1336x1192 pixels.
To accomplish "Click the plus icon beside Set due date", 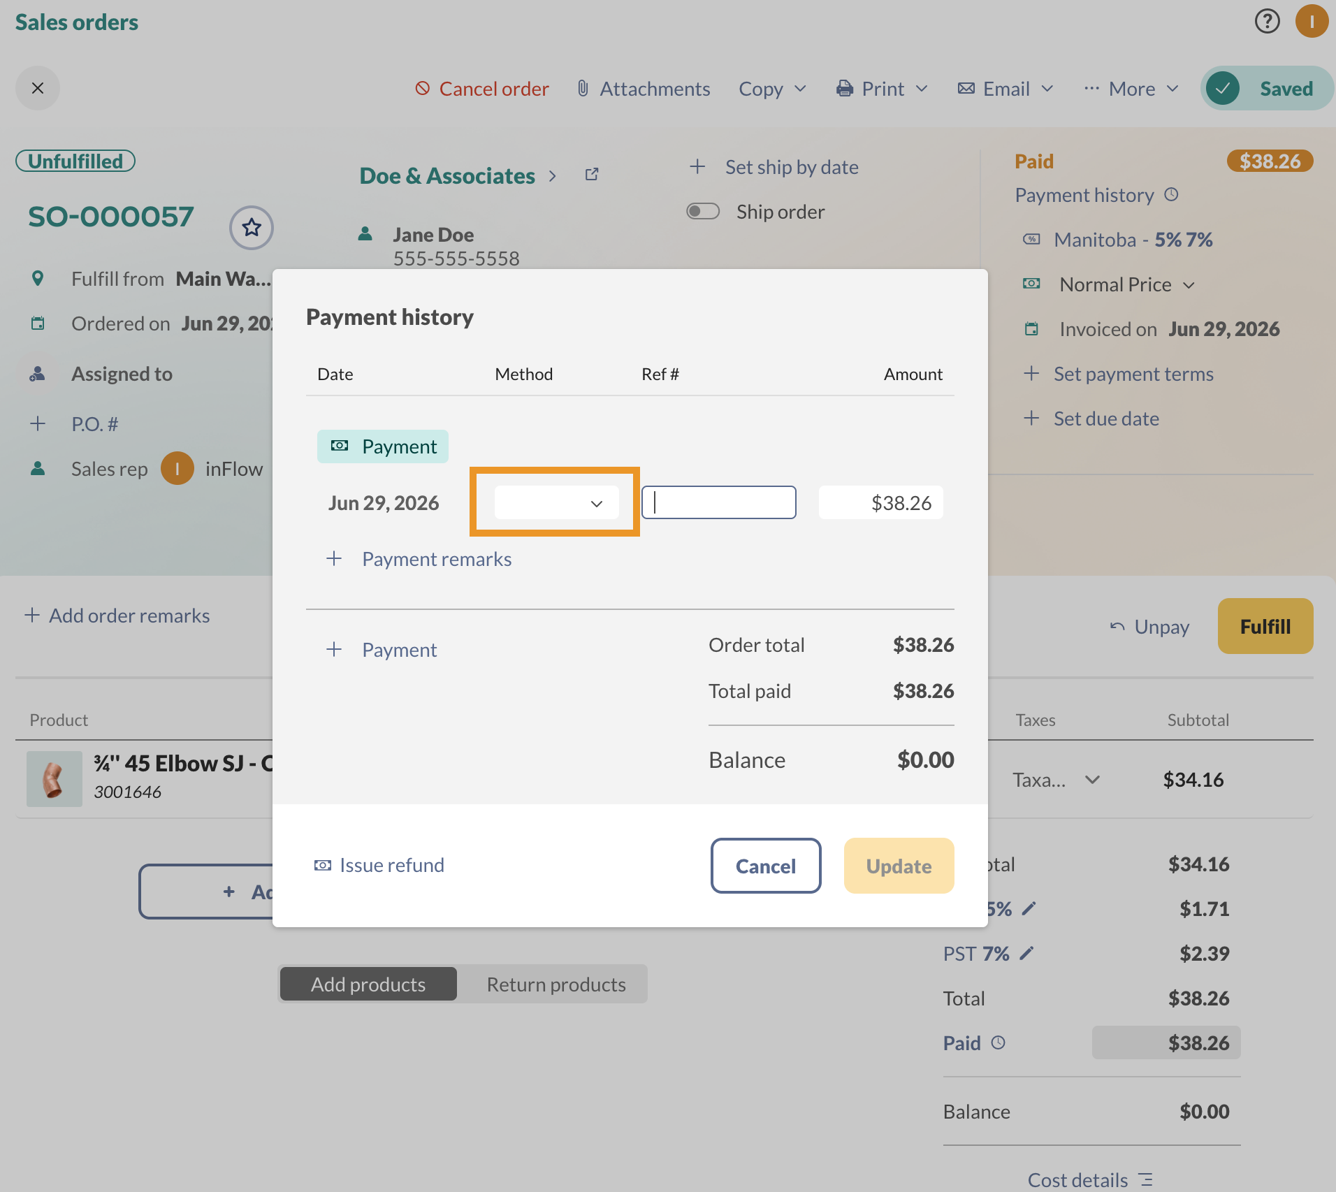I will [x=1031, y=418].
